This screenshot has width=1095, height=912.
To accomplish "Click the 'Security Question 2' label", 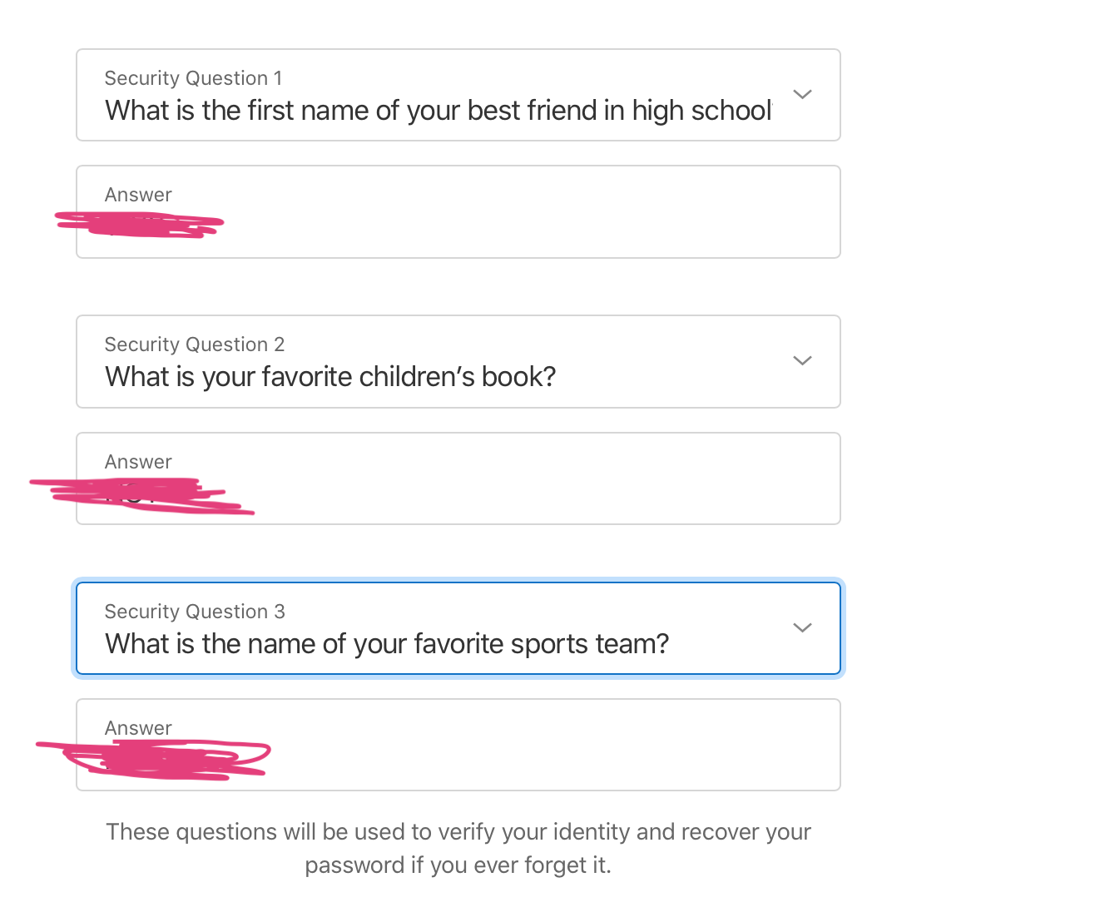I will pyautogui.click(x=195, y=344).
